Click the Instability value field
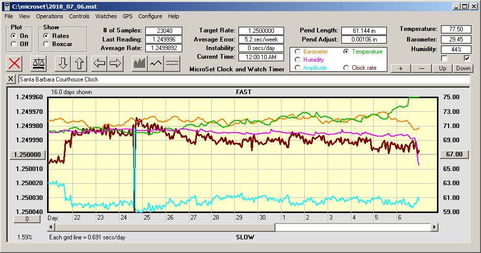 point(261,48)
